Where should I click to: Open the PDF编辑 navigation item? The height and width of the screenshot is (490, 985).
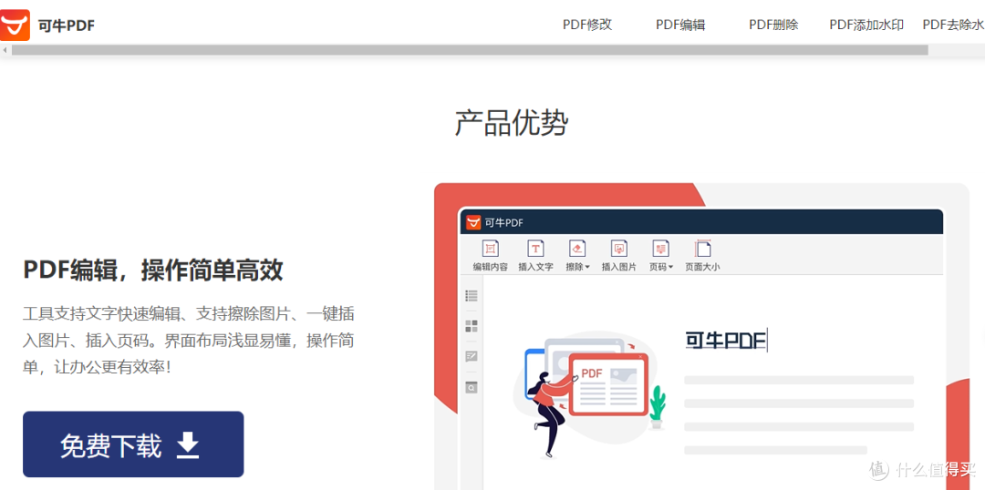[x=680, y=26]
